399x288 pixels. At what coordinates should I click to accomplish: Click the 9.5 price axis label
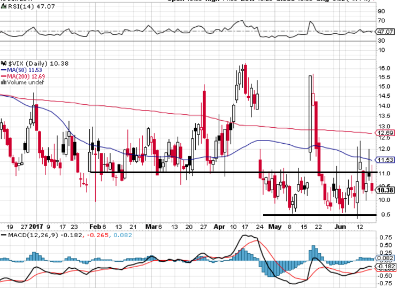[386, 215]
